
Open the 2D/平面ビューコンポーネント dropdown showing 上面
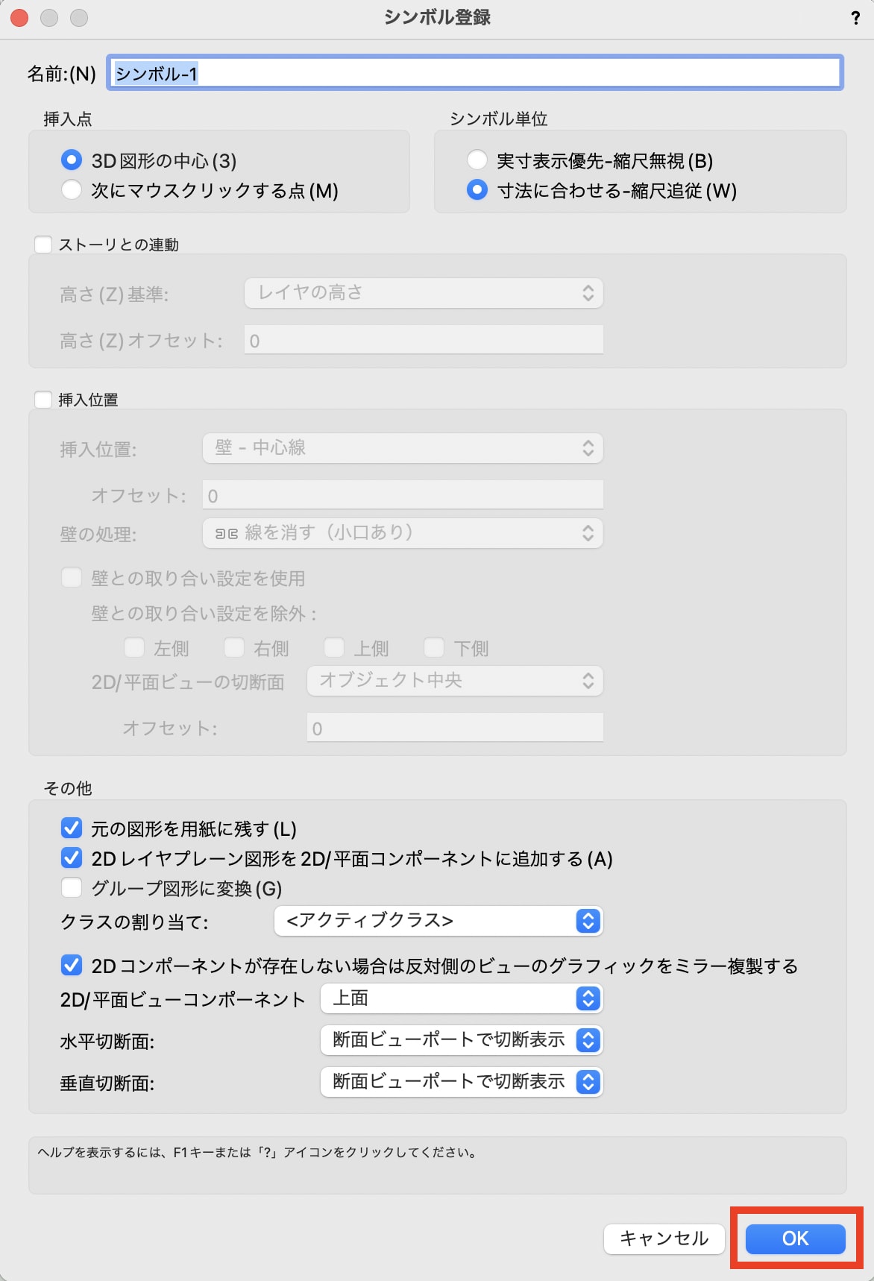pyautogui.click(x=461, y=999)
